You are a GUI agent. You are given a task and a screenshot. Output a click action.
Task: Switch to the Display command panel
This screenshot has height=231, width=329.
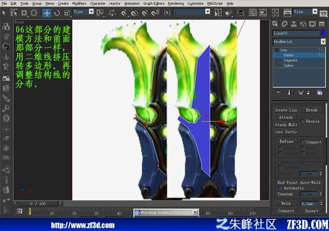tap(312, 24)
